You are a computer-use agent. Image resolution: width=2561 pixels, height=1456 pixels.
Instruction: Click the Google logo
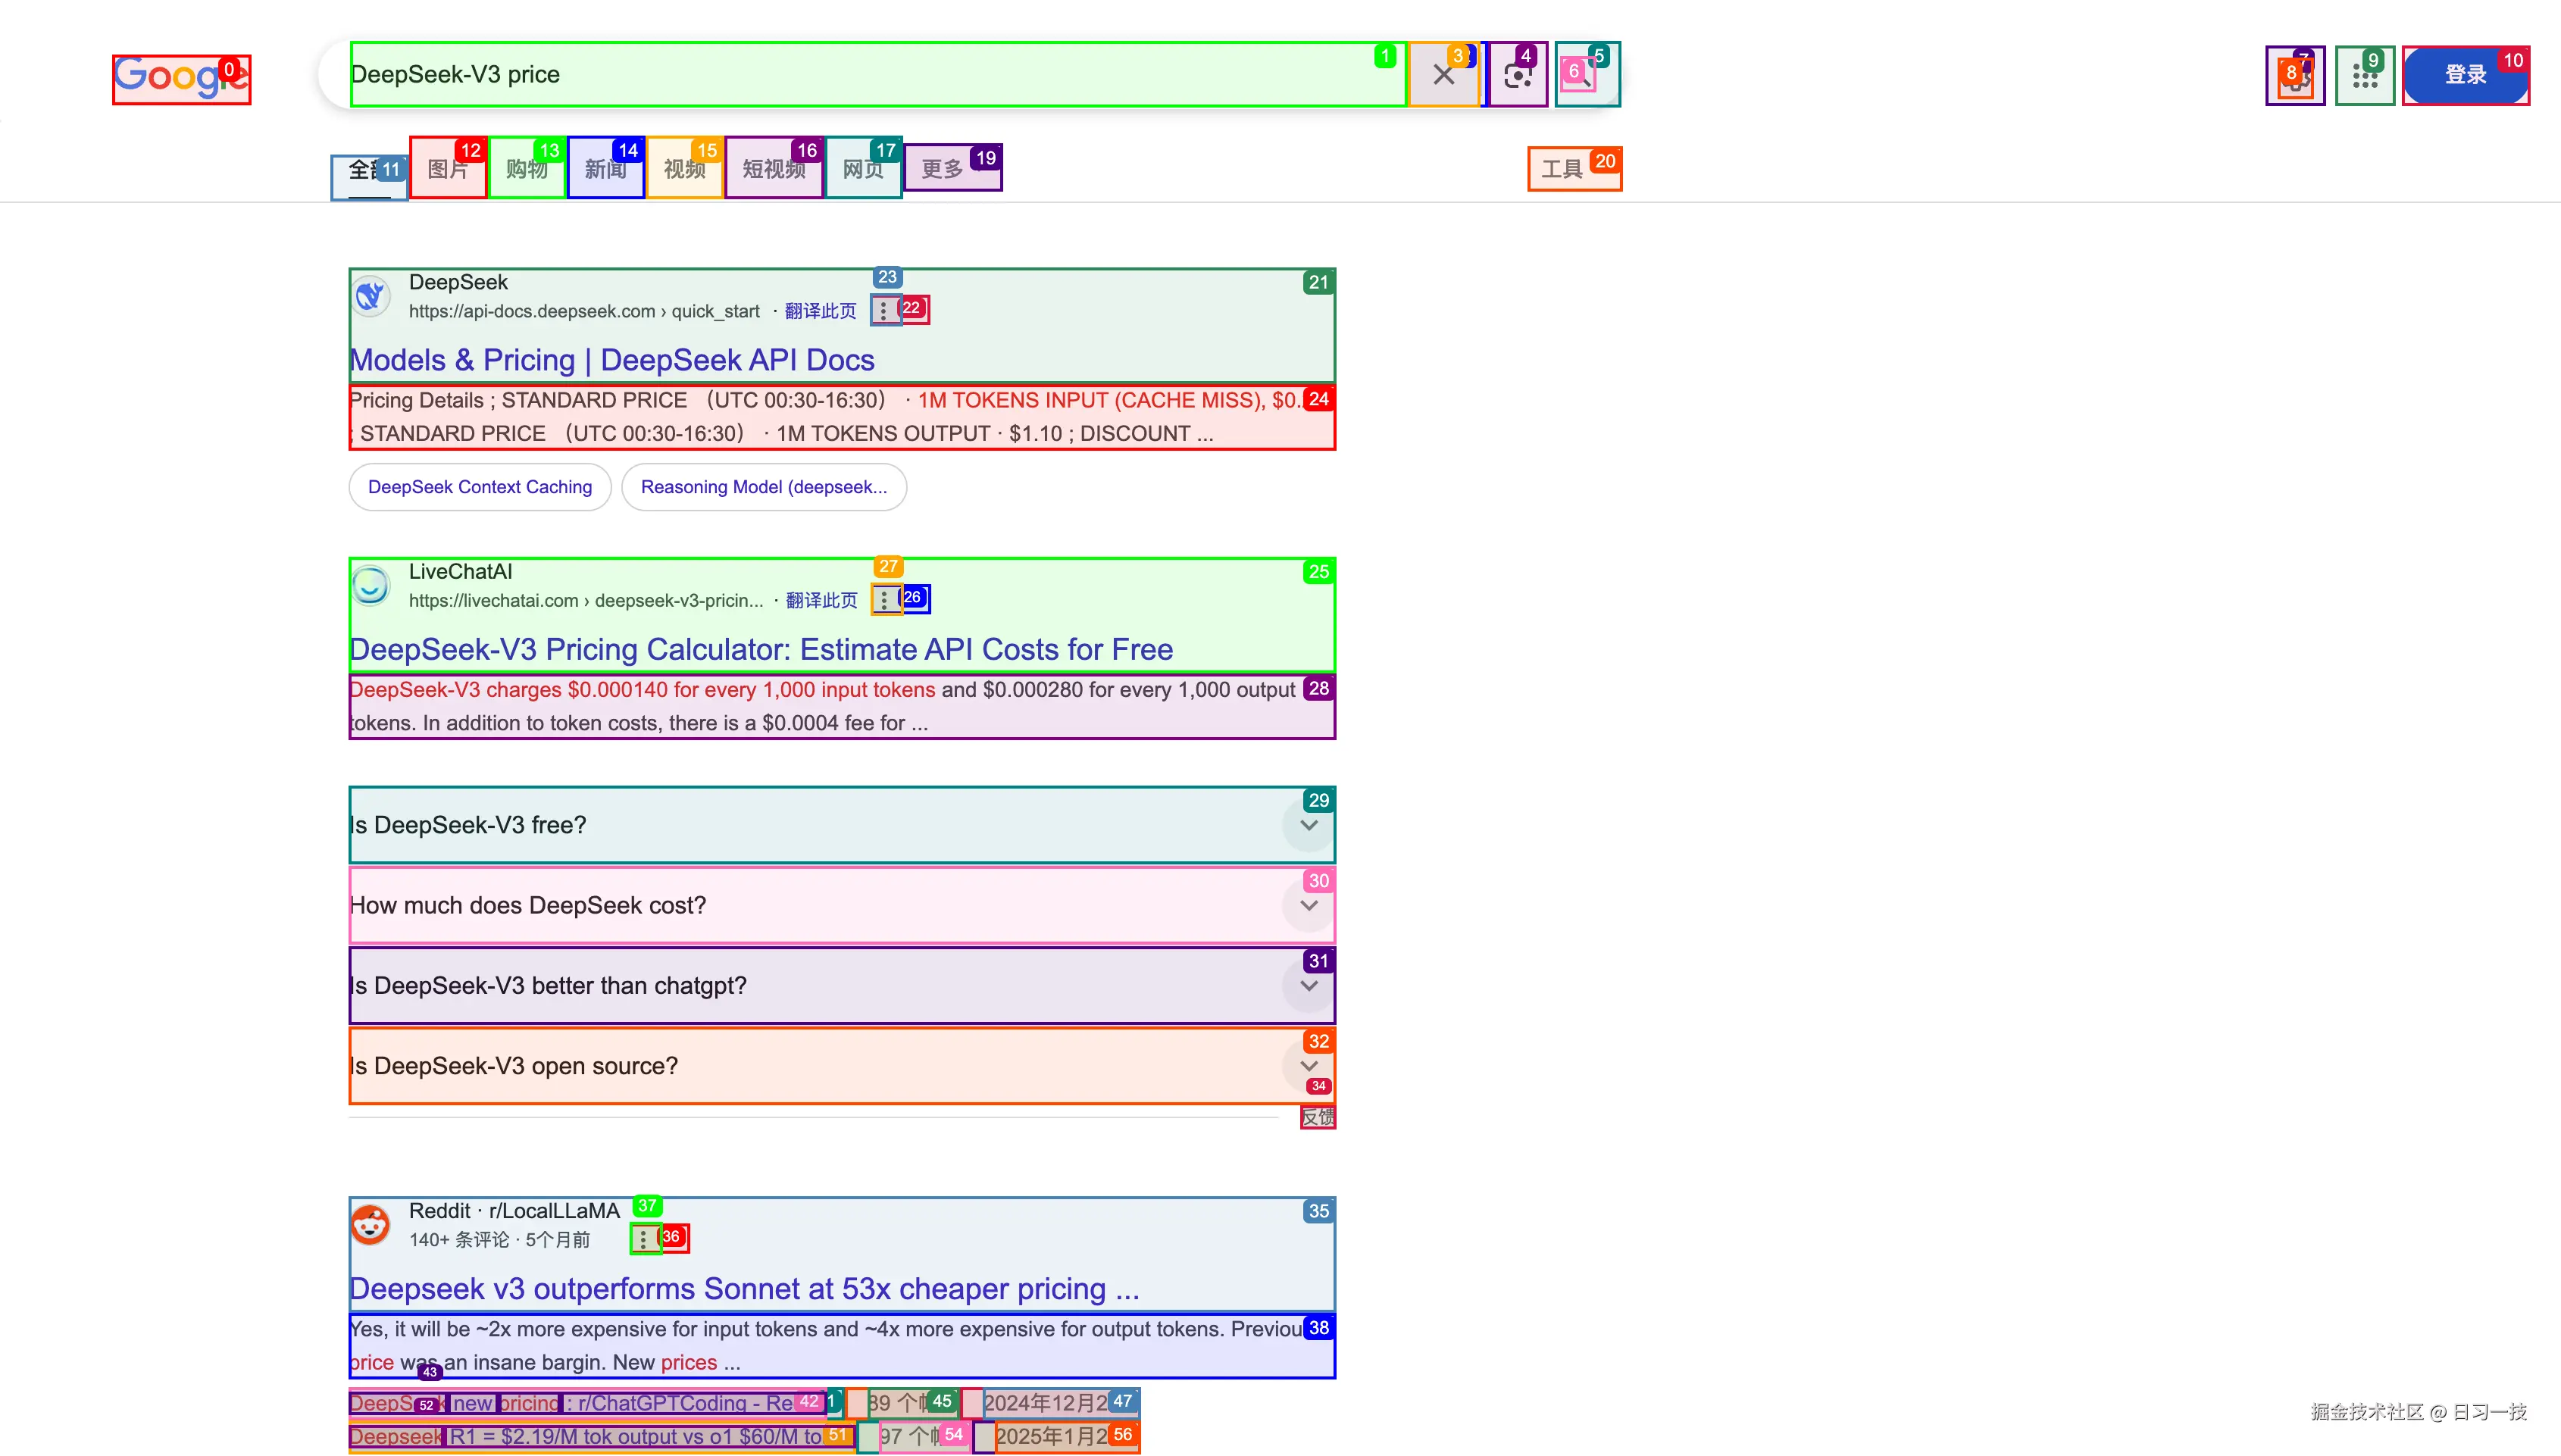click(180, 78)
